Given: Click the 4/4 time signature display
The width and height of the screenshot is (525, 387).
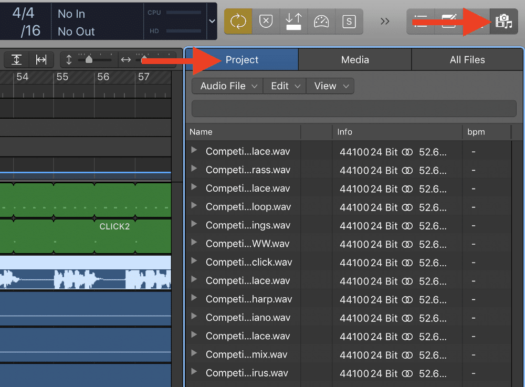Looking at the screenshot, I should pyautogui.click(x=23, y=13).
